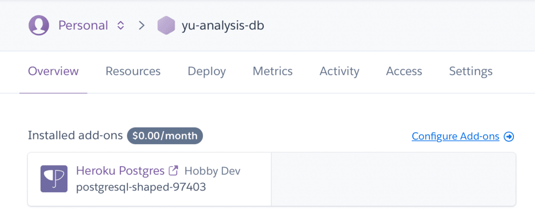Click the Heroku Postgres logo icon
Viewport: 535px width, 221px height.
[x=53, y=179]
